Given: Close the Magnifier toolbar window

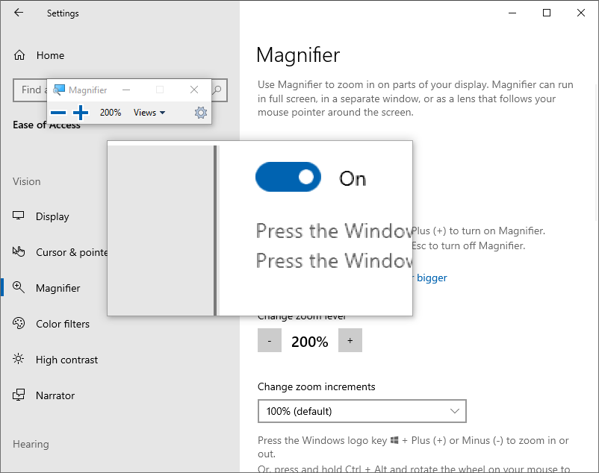Looking at the screenshot, I should point(194,90).
